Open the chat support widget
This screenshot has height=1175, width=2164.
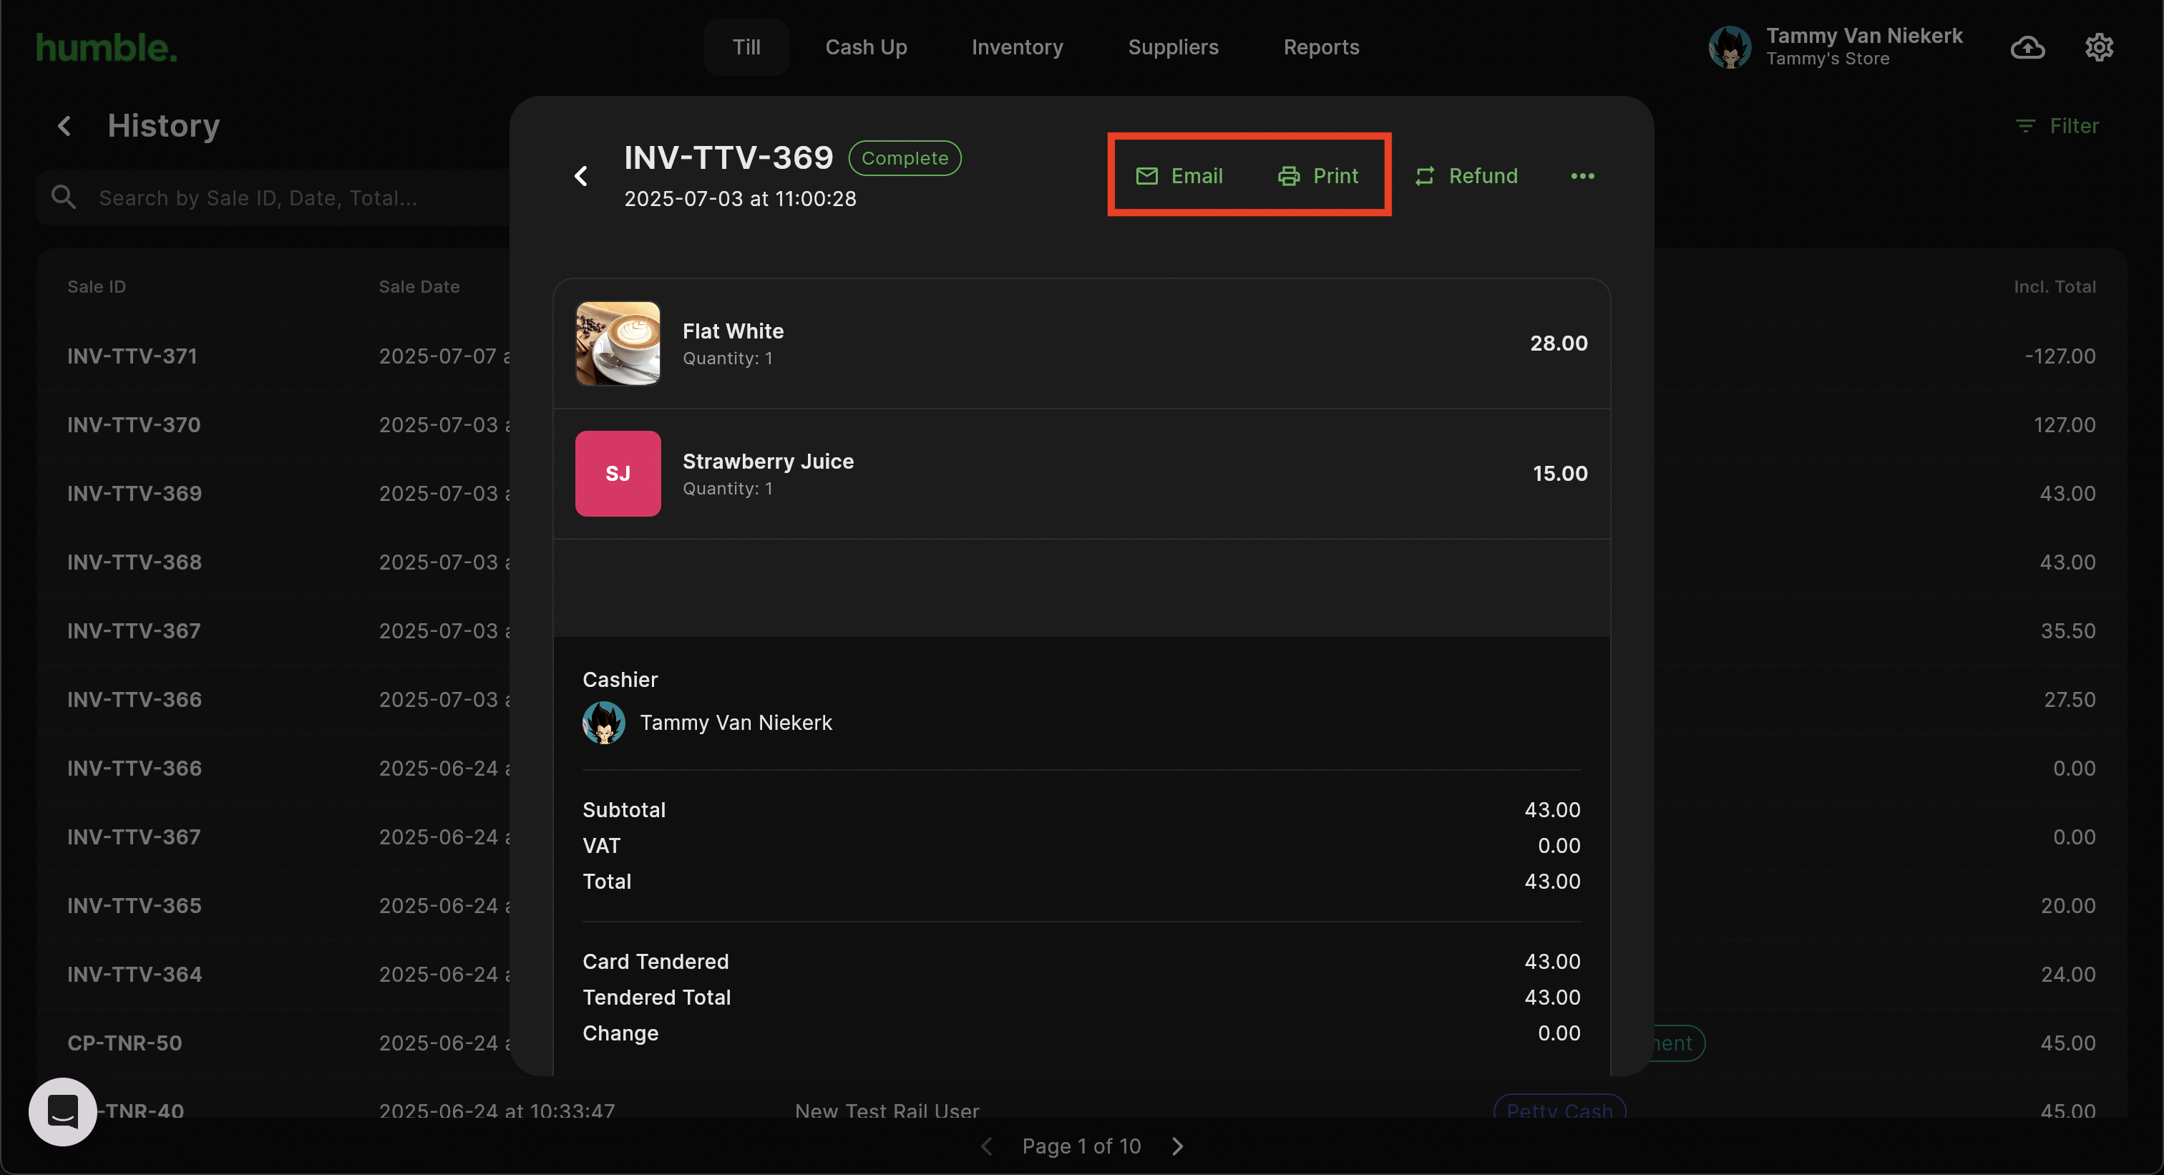[x=63, y=1112]
